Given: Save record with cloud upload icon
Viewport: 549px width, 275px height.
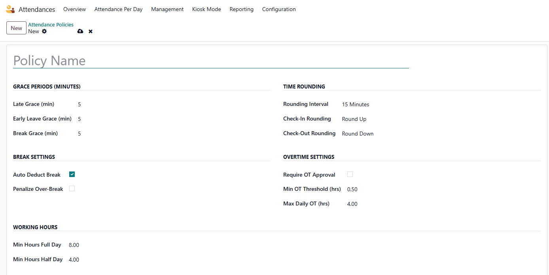Looking at the screenshot, I should click(x=80, y=31).
